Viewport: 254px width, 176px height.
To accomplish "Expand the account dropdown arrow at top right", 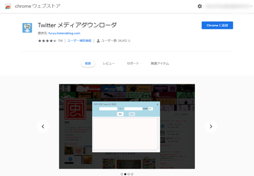I will 251,6.
